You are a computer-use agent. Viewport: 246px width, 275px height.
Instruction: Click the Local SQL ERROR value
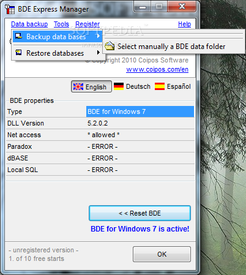102,170
